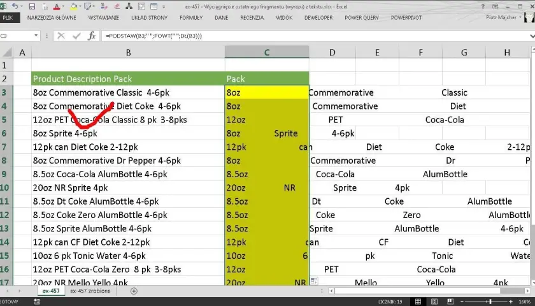Click the hierarchy diagram icon in toolbar
This screenshot has height=306, width=535.
(129, 6)
